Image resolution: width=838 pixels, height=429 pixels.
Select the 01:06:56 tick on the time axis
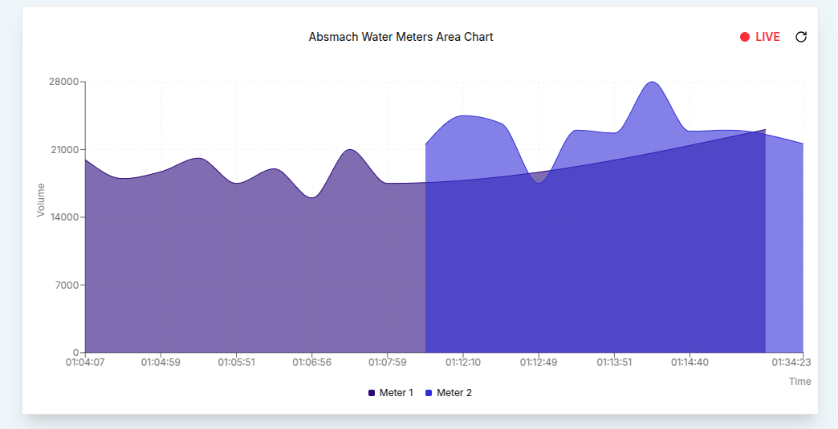coord(312,362)
